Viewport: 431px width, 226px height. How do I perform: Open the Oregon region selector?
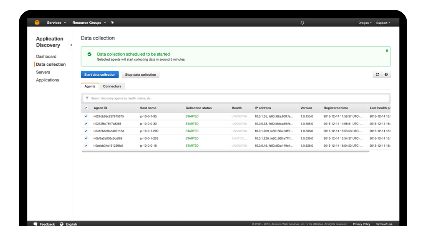[x=364, y=22]
